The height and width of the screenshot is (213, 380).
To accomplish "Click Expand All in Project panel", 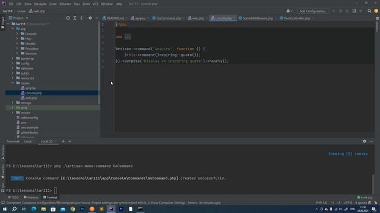I will (x=75, y=18).
